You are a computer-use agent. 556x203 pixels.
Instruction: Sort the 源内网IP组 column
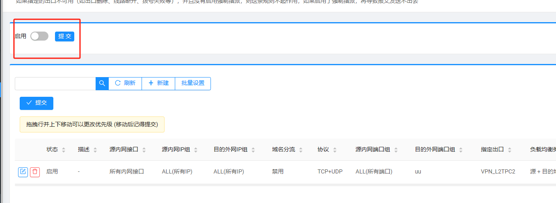(x=196, y=150)
